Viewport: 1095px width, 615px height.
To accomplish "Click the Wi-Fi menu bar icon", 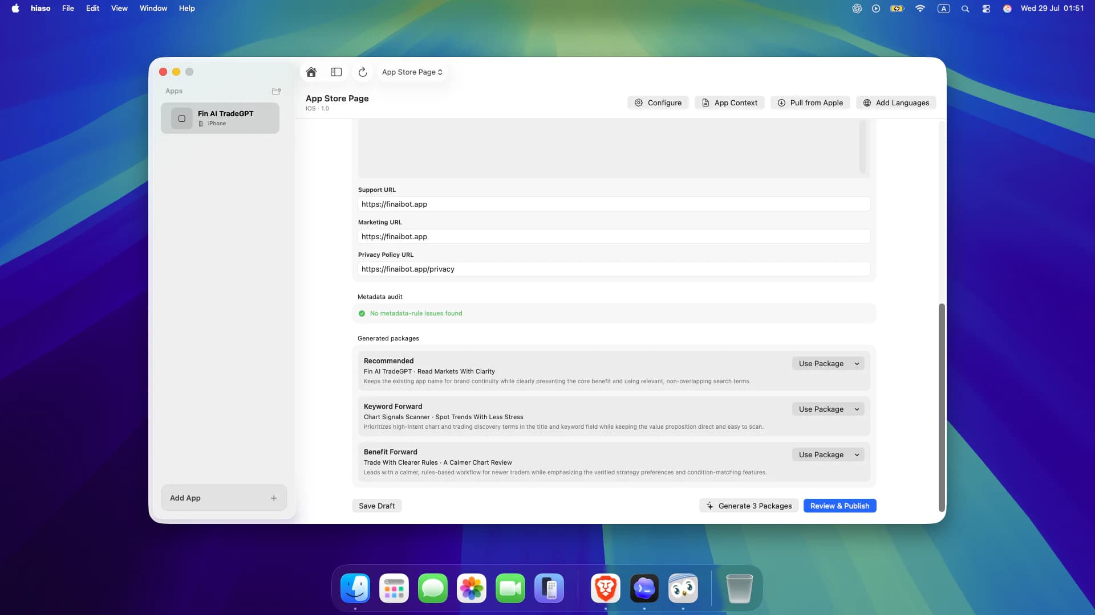I will (x=920, y=9).
